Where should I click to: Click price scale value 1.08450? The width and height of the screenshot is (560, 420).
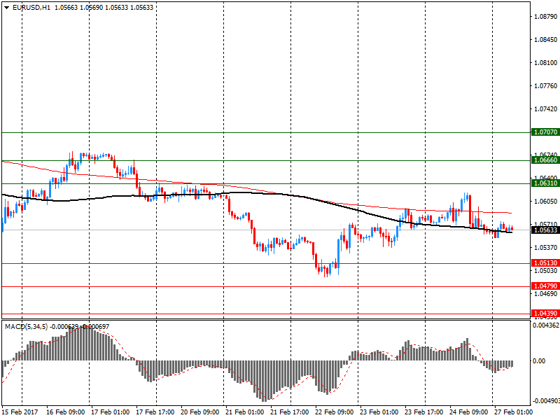pos(545,40)
